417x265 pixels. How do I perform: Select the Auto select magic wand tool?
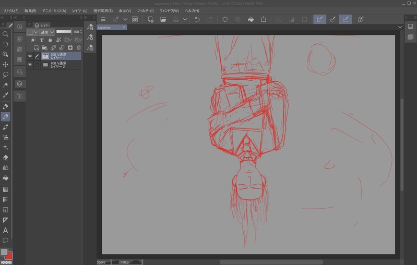tap(6, 84)
